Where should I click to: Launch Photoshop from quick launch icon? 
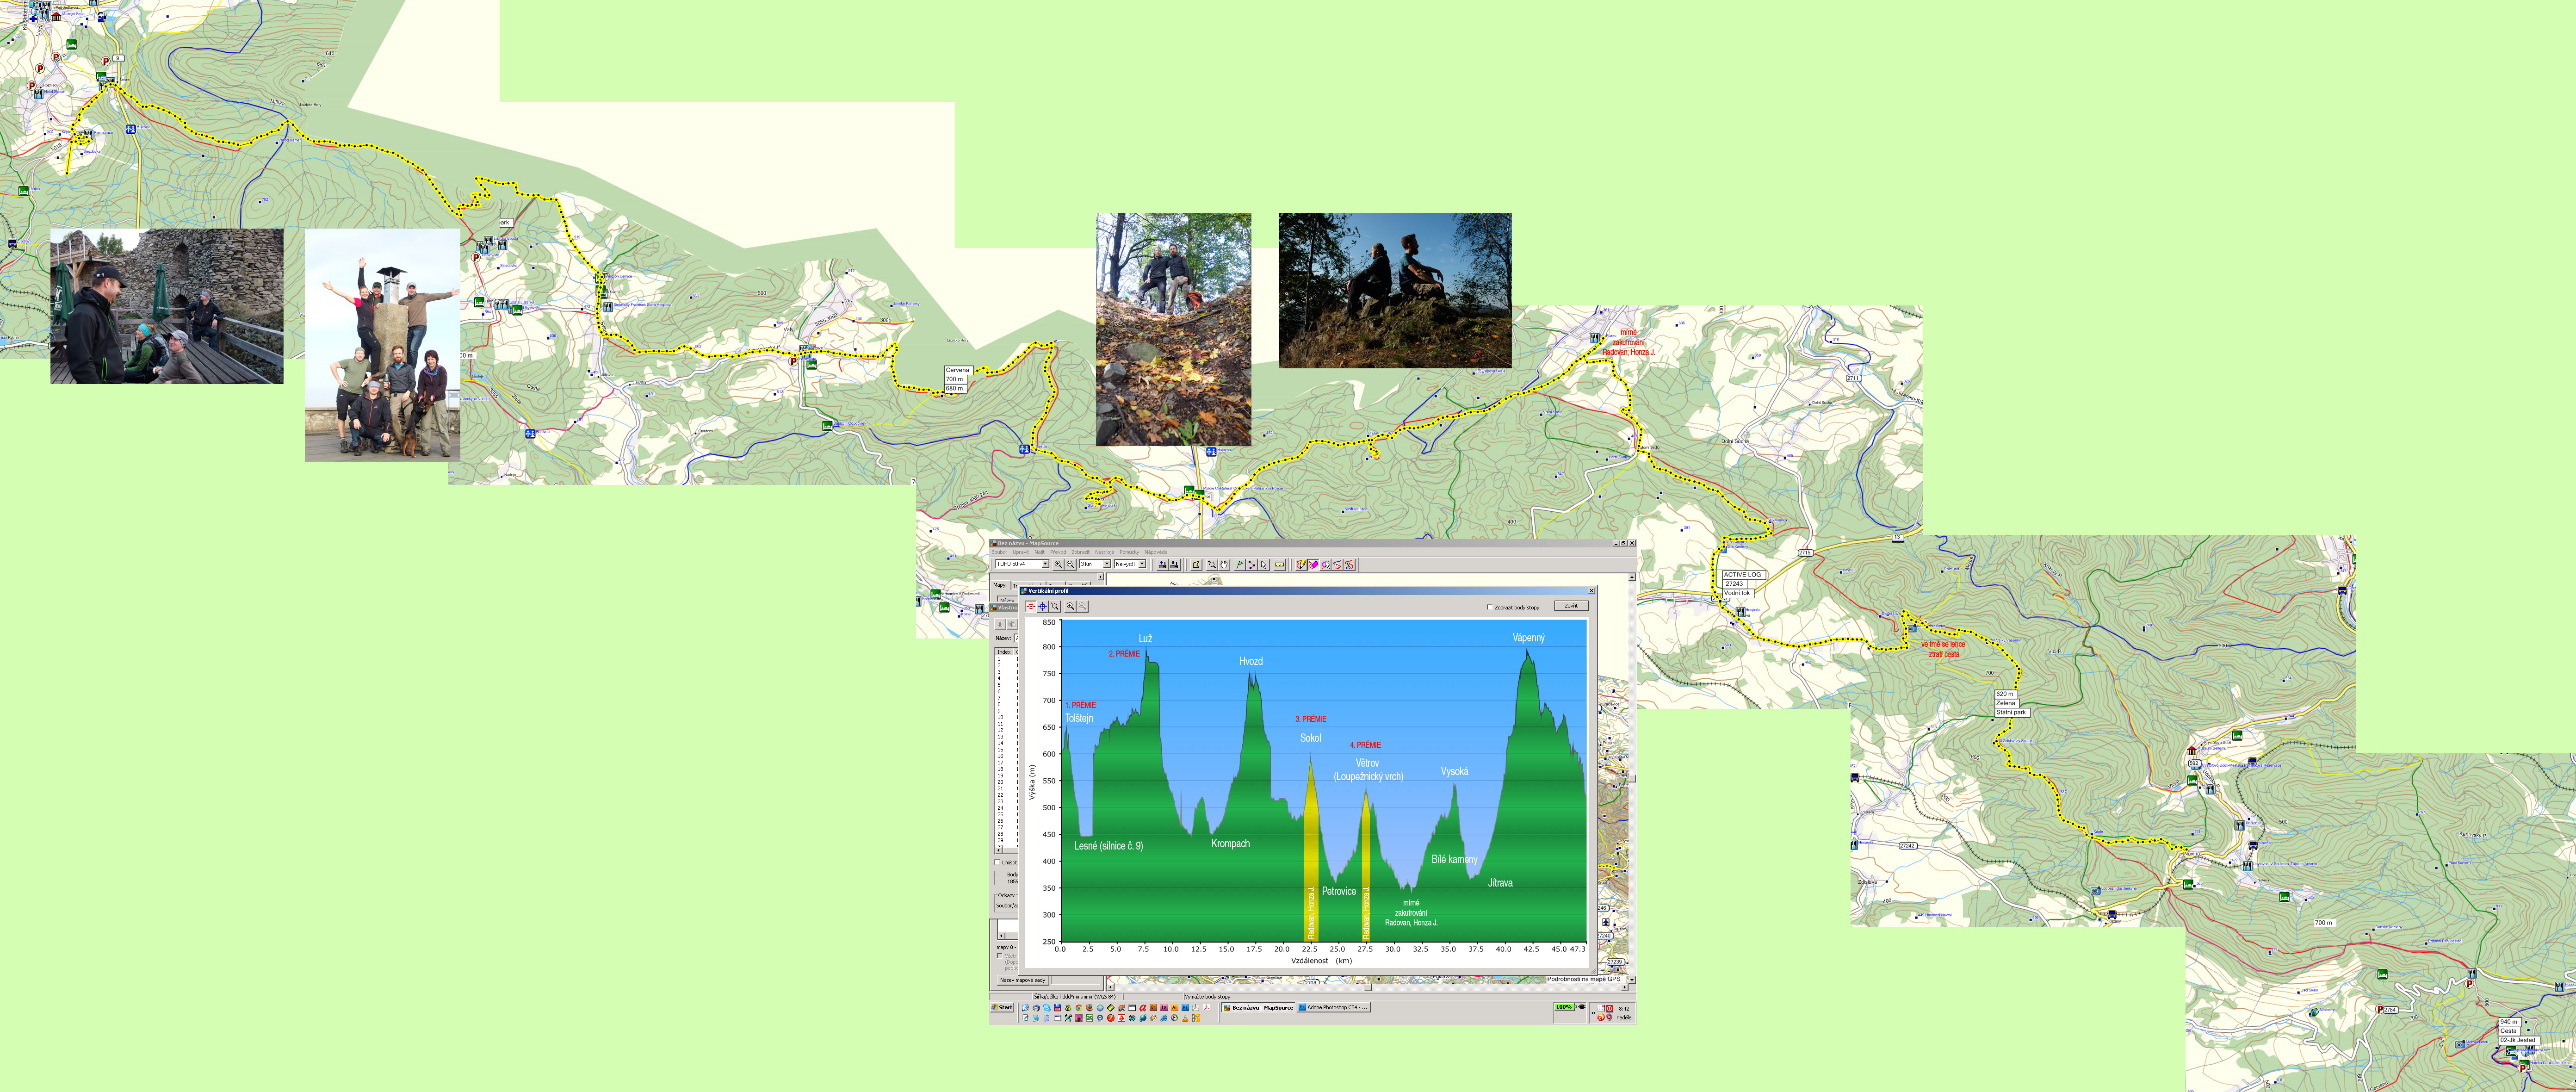[x=1185, y=1008]
